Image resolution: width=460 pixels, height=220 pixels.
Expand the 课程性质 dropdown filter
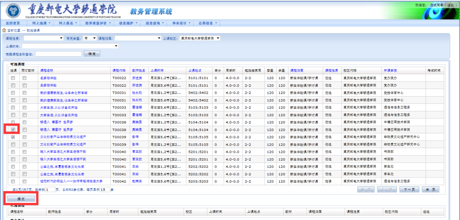(x=43, y=38)
